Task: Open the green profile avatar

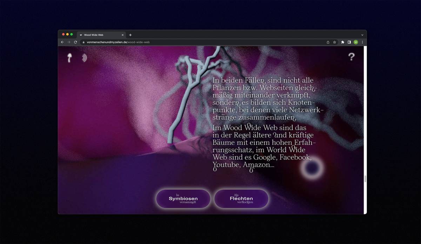Action: click(x=356, y=42)
